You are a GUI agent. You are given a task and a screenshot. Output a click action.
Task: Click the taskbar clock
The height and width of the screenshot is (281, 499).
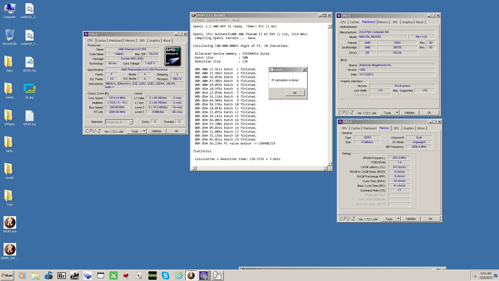(x=486, y=276)
